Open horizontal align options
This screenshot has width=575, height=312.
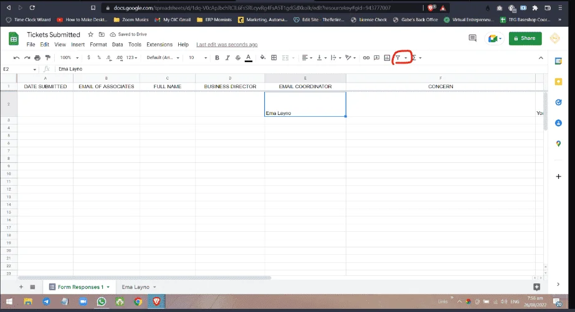[x=307, y=58]
